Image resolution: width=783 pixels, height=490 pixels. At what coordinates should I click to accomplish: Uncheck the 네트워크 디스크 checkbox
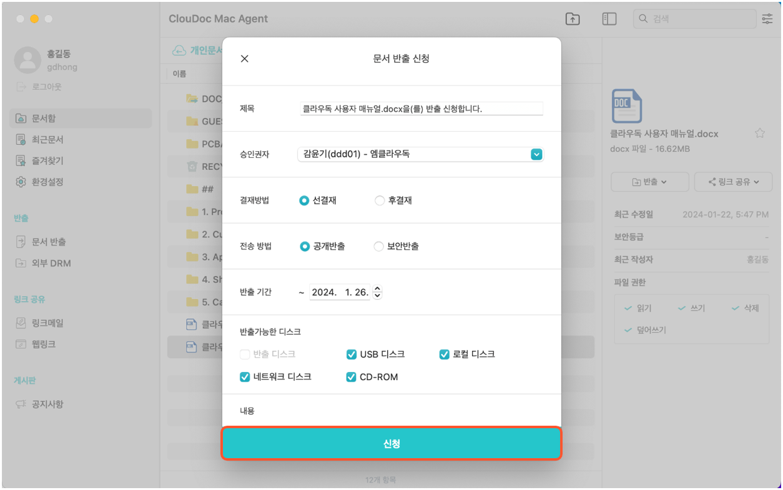[245, 377]
